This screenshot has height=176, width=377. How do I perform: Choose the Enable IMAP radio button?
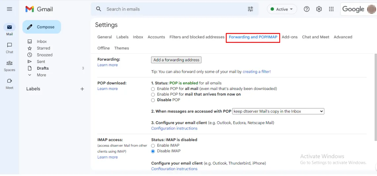tap(153, 146)
